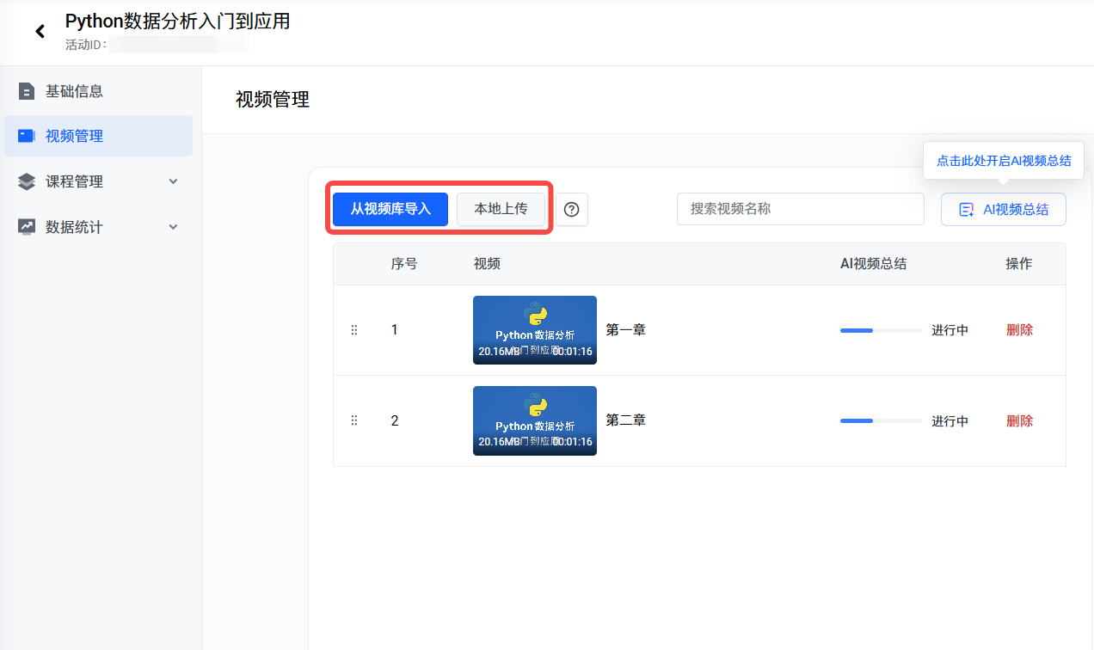Click sequence number 1 cell
1094x650 pixels.
point(395,330)
